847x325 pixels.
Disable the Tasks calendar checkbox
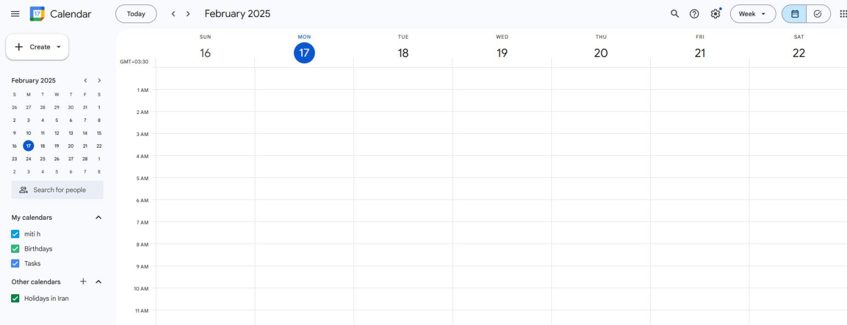point(15,263)
